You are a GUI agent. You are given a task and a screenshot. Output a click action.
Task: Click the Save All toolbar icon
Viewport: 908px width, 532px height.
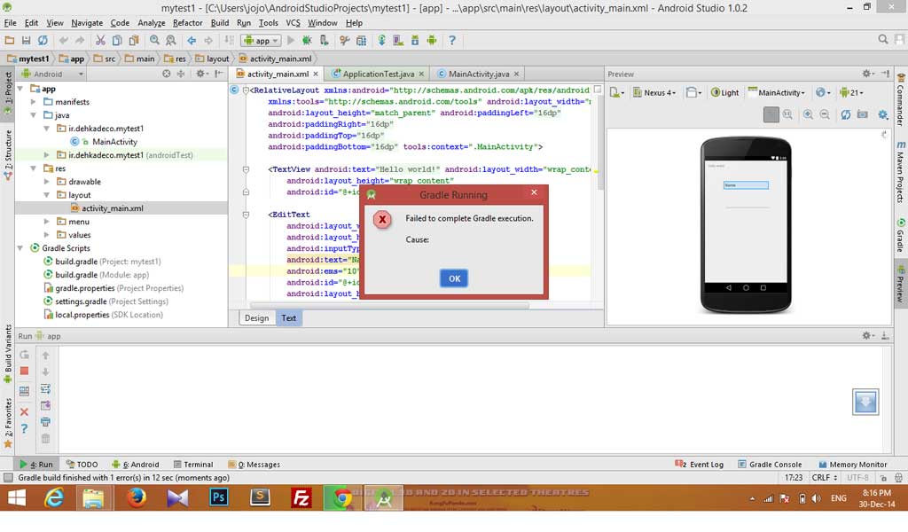pyautogui.click(x=26, y=41)
